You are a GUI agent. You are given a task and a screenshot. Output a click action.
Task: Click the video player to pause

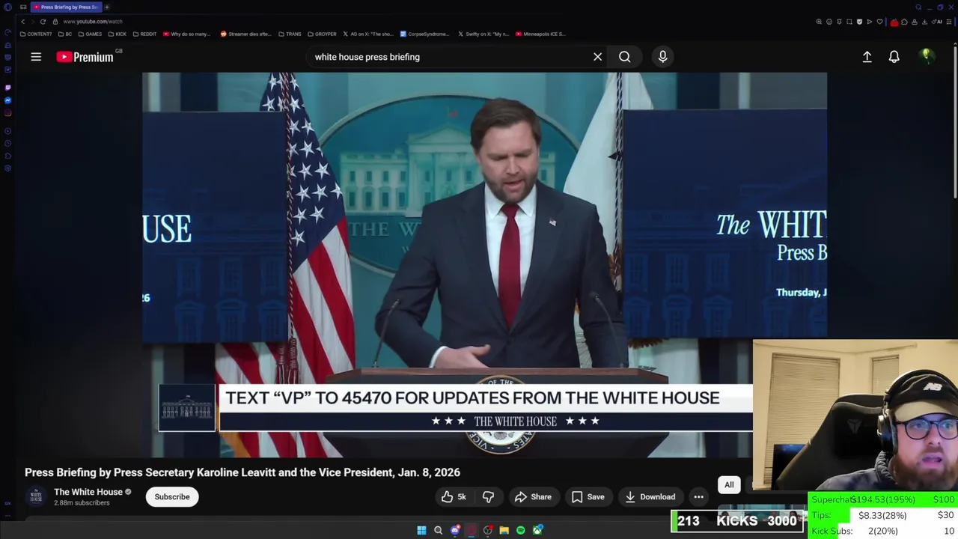[x=484, y=264]
